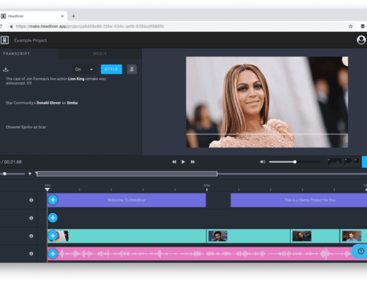Screen dimensions: 367x282
Task: View site info via the lock icon
Action: coord(11,26)
